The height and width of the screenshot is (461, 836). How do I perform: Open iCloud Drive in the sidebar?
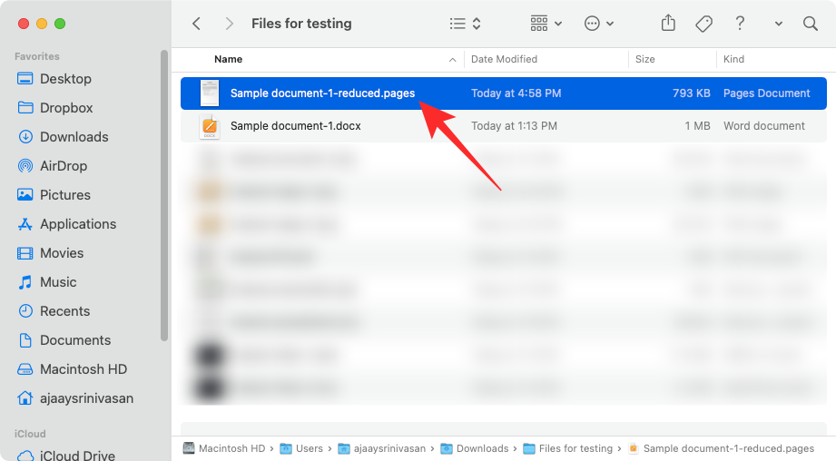click(65, 456)
